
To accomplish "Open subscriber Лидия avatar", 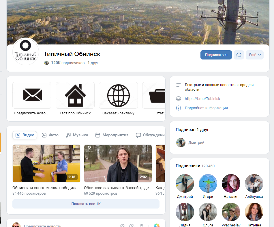I will tap(185, 212).
